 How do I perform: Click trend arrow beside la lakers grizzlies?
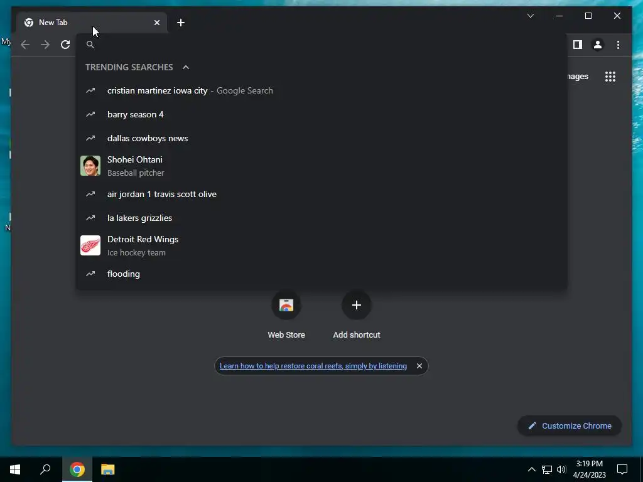pos(90,218)
